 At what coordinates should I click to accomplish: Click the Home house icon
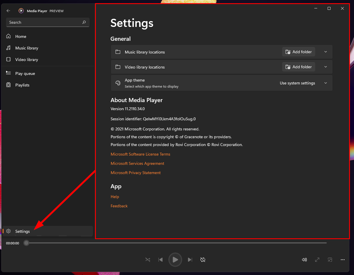(9, 36)
